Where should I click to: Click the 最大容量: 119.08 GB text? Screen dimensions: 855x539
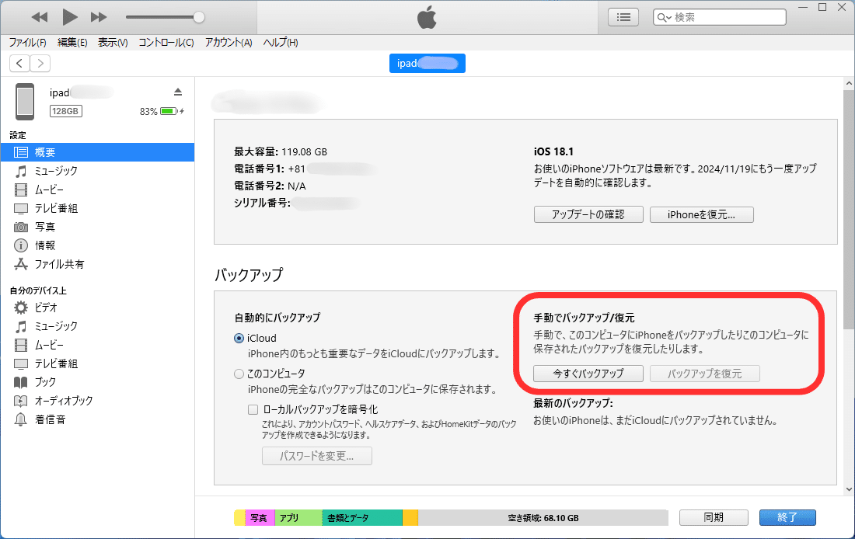(281, 151)
